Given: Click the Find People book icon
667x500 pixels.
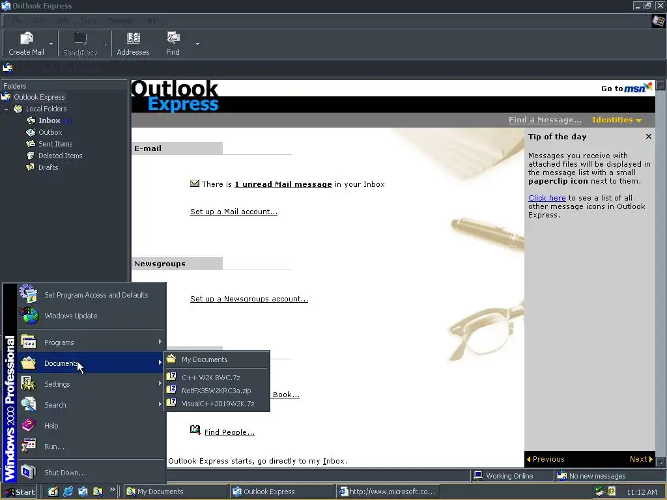Looking at the screenshot, I should [195, 430].
